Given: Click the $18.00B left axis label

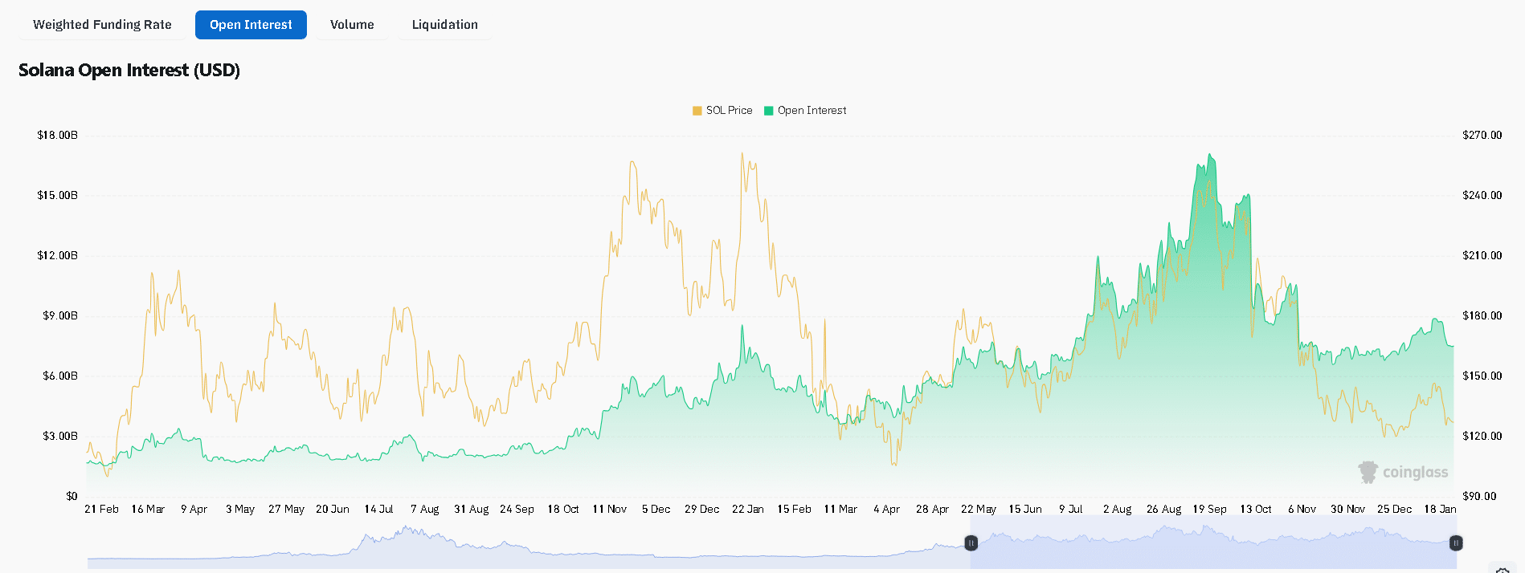Looking at the screenshot, I should (58, 136).
